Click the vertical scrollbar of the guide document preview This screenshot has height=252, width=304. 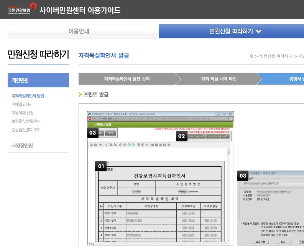click(x=228, y=194)
